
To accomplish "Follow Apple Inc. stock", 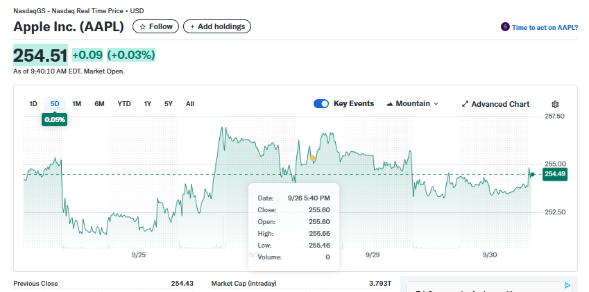I will [x=155, y=26].
